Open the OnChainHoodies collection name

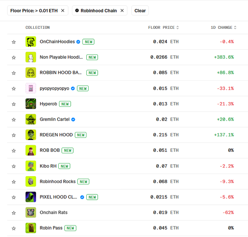point(57,42)
